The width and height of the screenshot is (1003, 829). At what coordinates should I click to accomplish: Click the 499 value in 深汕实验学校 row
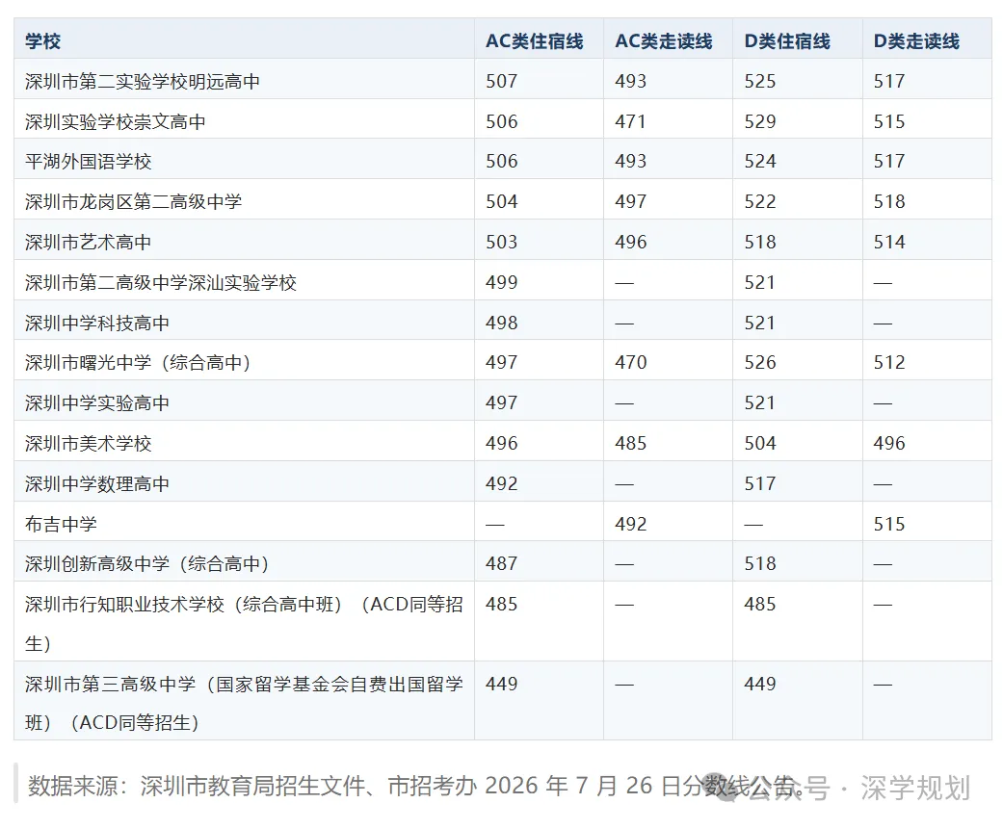point(501,282)
